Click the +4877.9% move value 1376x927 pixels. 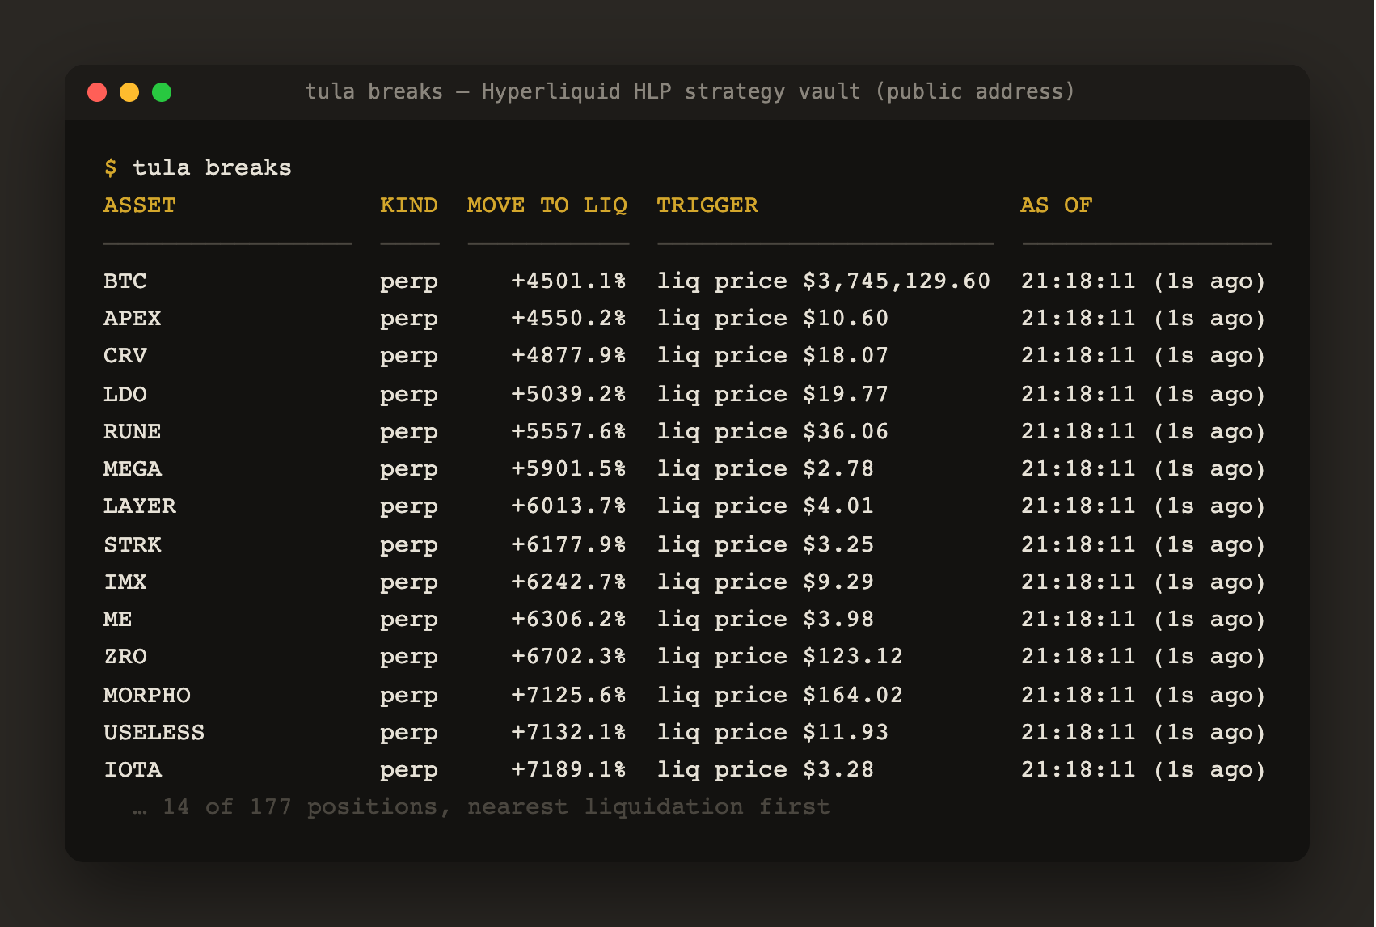pos(569,356)
